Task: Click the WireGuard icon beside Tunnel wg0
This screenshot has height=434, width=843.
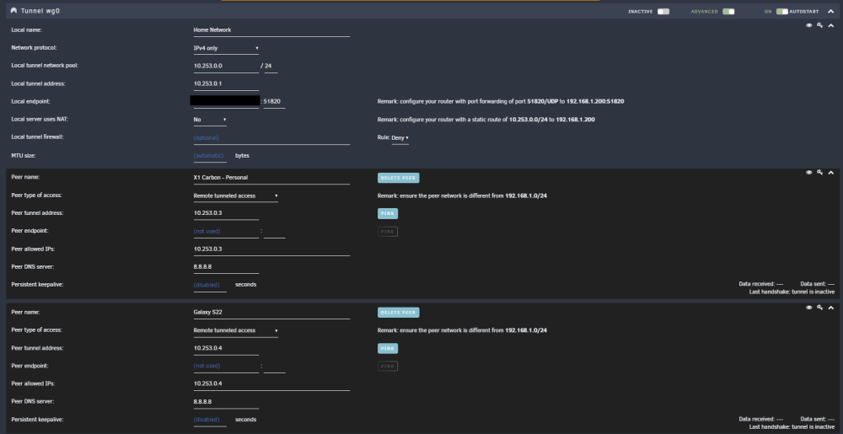Action: pos(13,11)
